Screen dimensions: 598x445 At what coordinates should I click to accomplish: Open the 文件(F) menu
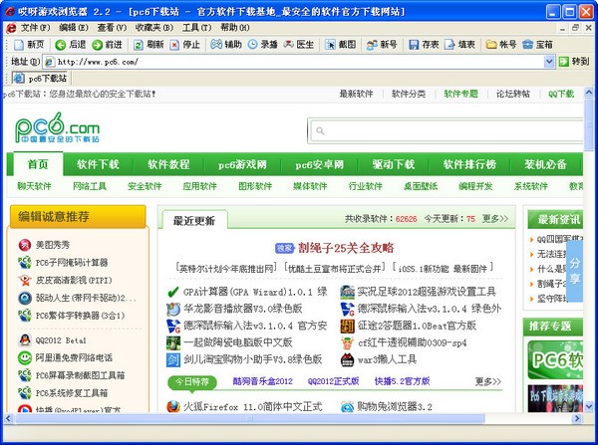pyautogui.click(x=35, y=28)
